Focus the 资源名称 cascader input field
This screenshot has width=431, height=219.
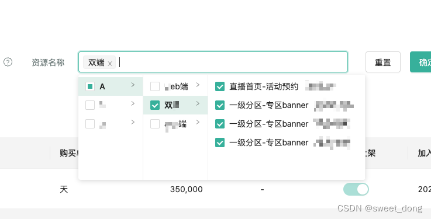point(213,62)
